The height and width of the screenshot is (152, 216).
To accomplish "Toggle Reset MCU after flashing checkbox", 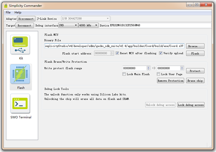I will [x=117, y=53].
